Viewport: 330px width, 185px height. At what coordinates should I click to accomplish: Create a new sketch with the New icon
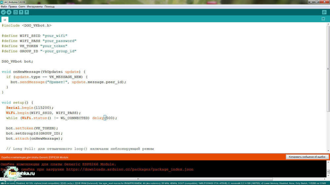click(16, 12)
